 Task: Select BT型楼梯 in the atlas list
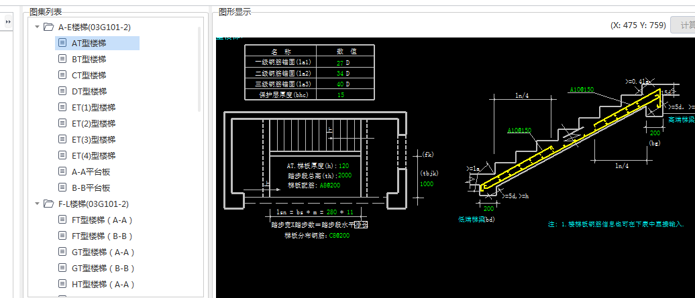89,59
